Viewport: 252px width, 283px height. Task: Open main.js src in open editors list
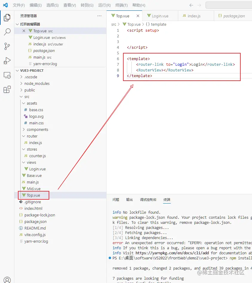60,57
